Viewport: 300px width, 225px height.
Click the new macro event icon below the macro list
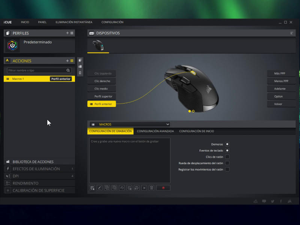92,188
